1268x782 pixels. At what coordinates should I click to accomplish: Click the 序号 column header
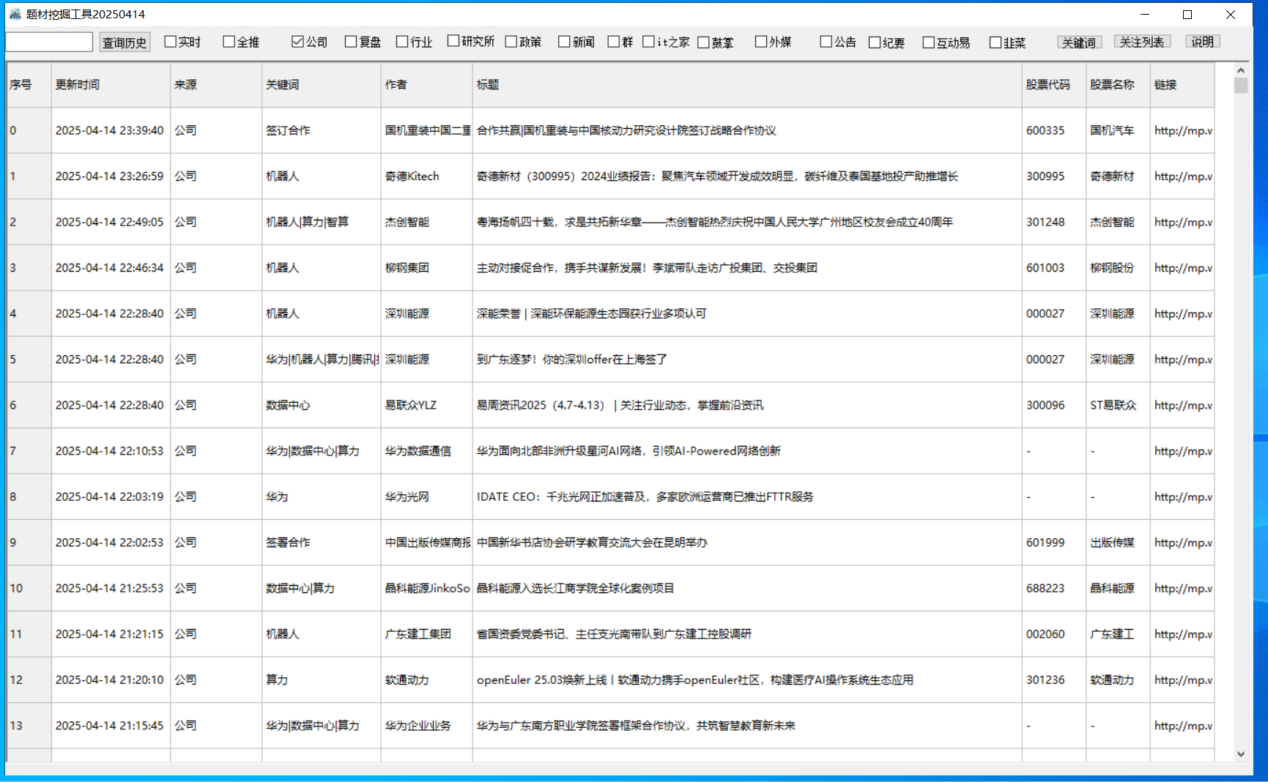29,85
